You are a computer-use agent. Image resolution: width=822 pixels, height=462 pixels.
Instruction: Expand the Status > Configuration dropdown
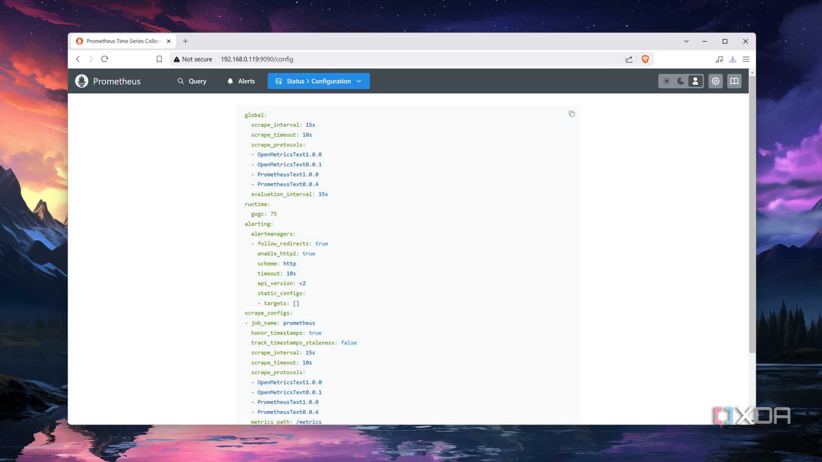[359, 81]
